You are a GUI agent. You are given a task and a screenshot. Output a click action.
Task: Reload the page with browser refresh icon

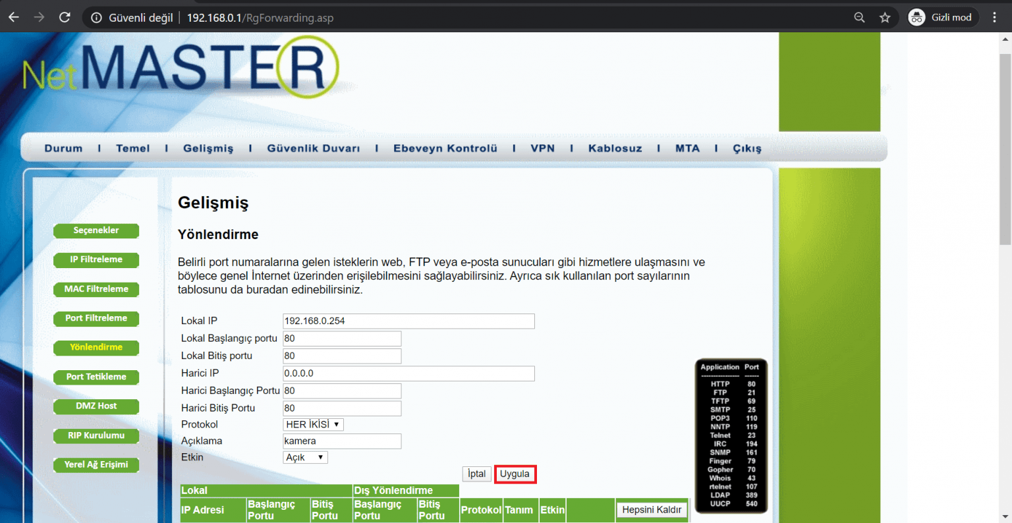(64, 17)
